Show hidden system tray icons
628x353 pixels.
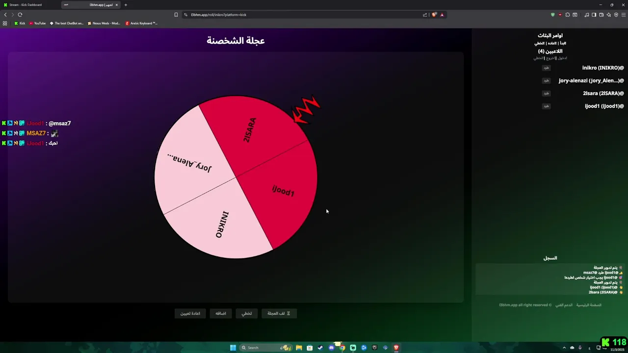(x=564, y=348)
